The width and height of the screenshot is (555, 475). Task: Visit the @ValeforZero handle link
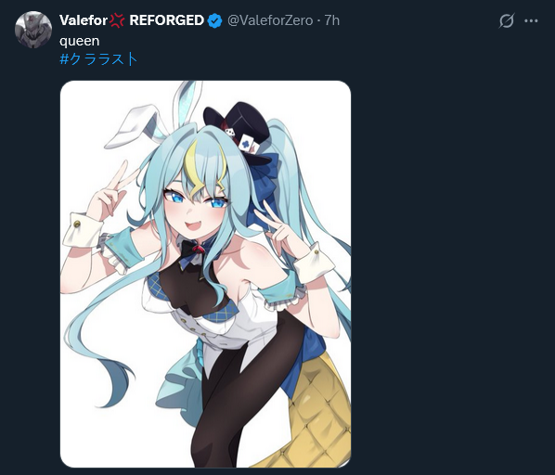[x=270, y=20]
